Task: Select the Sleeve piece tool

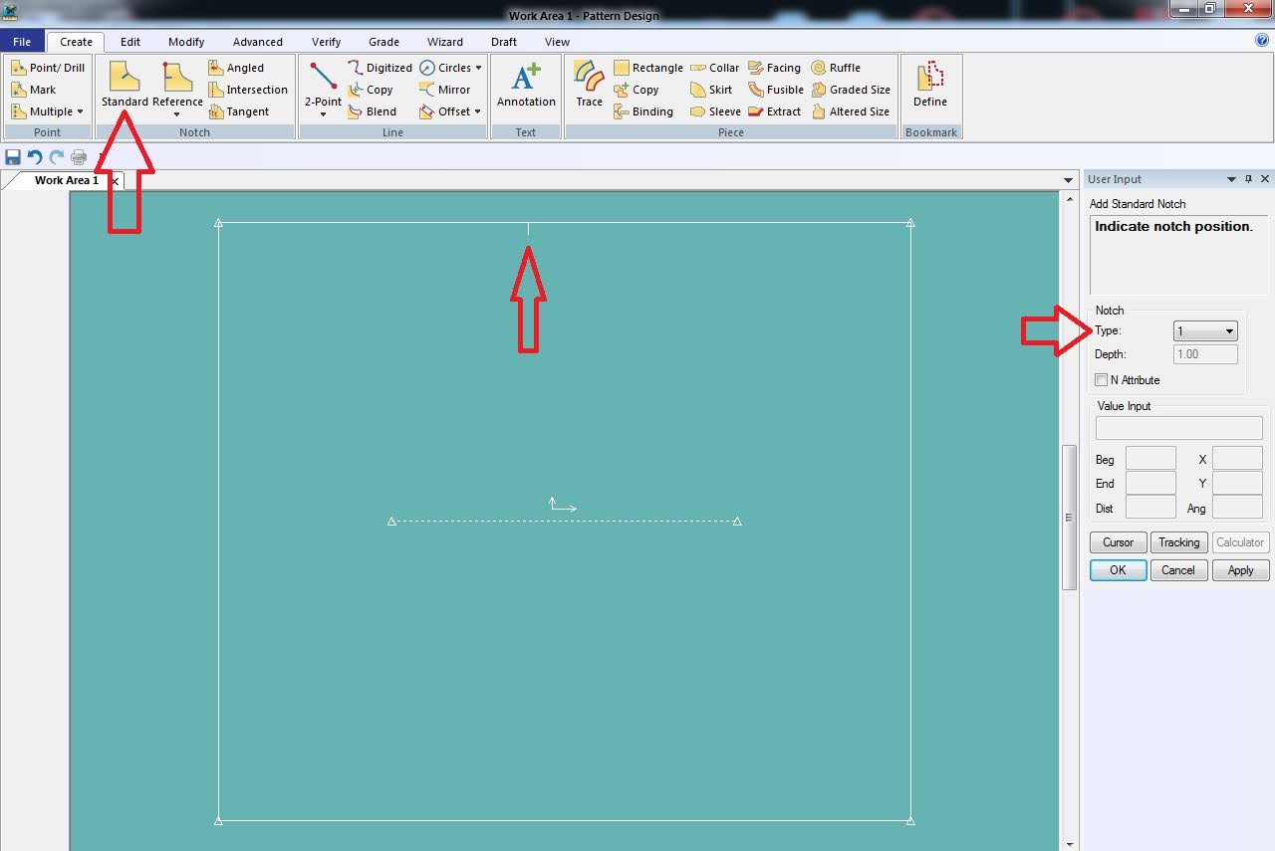Action: pyautogui.click(x=715, y=111)
